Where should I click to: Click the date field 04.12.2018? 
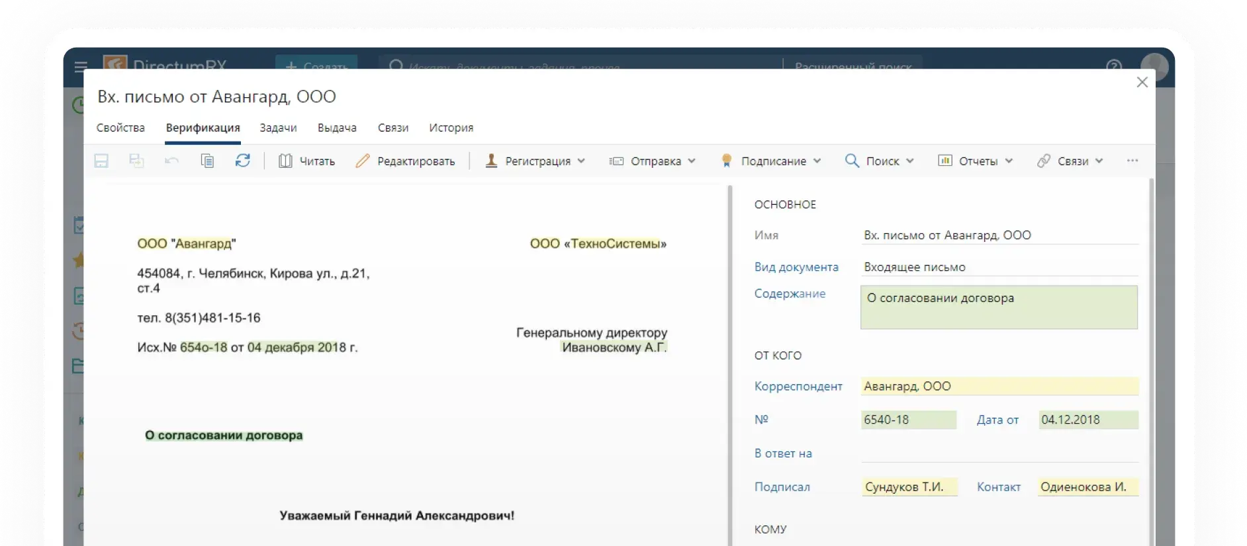coord(1088,420)
